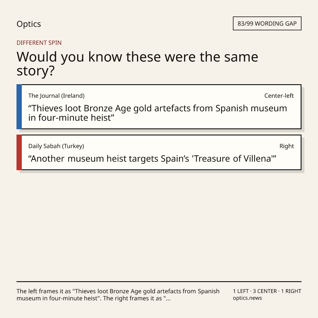Screen dimensions: 318x318
Task: Open The Journal (Ireland) headline card
Action: coord(159,107)
